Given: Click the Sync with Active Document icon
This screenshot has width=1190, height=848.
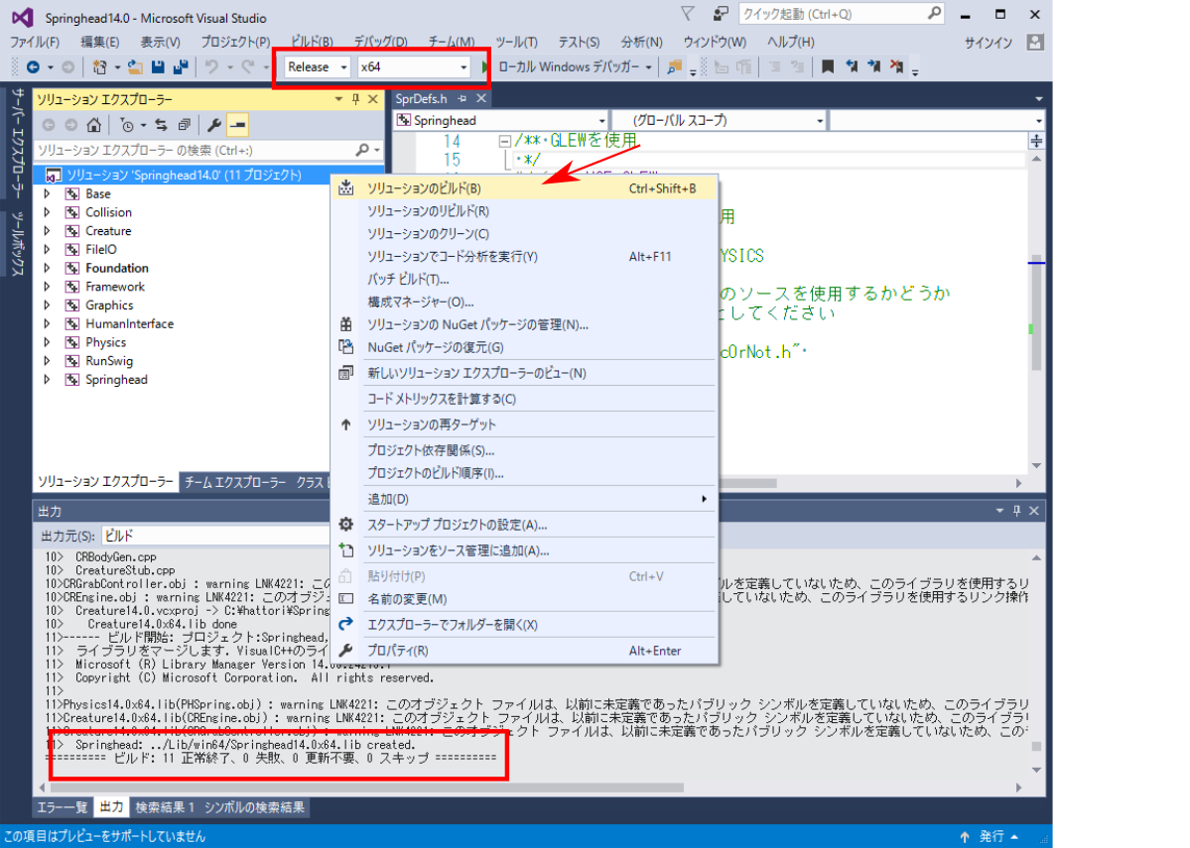Looking at the screenshot, I should click(x=161, y=125).
